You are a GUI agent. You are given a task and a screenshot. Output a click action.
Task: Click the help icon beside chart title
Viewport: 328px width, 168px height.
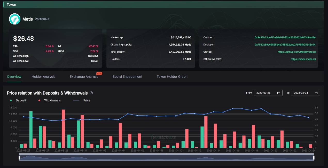pyautogui.click(x=91, y=93)
